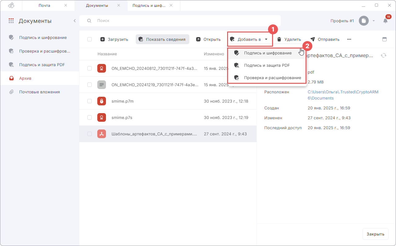Viewport: 396px width, 246px height.
Task: Click the document icon of ON_EMCHD_20241219
Action: point(102,85)
